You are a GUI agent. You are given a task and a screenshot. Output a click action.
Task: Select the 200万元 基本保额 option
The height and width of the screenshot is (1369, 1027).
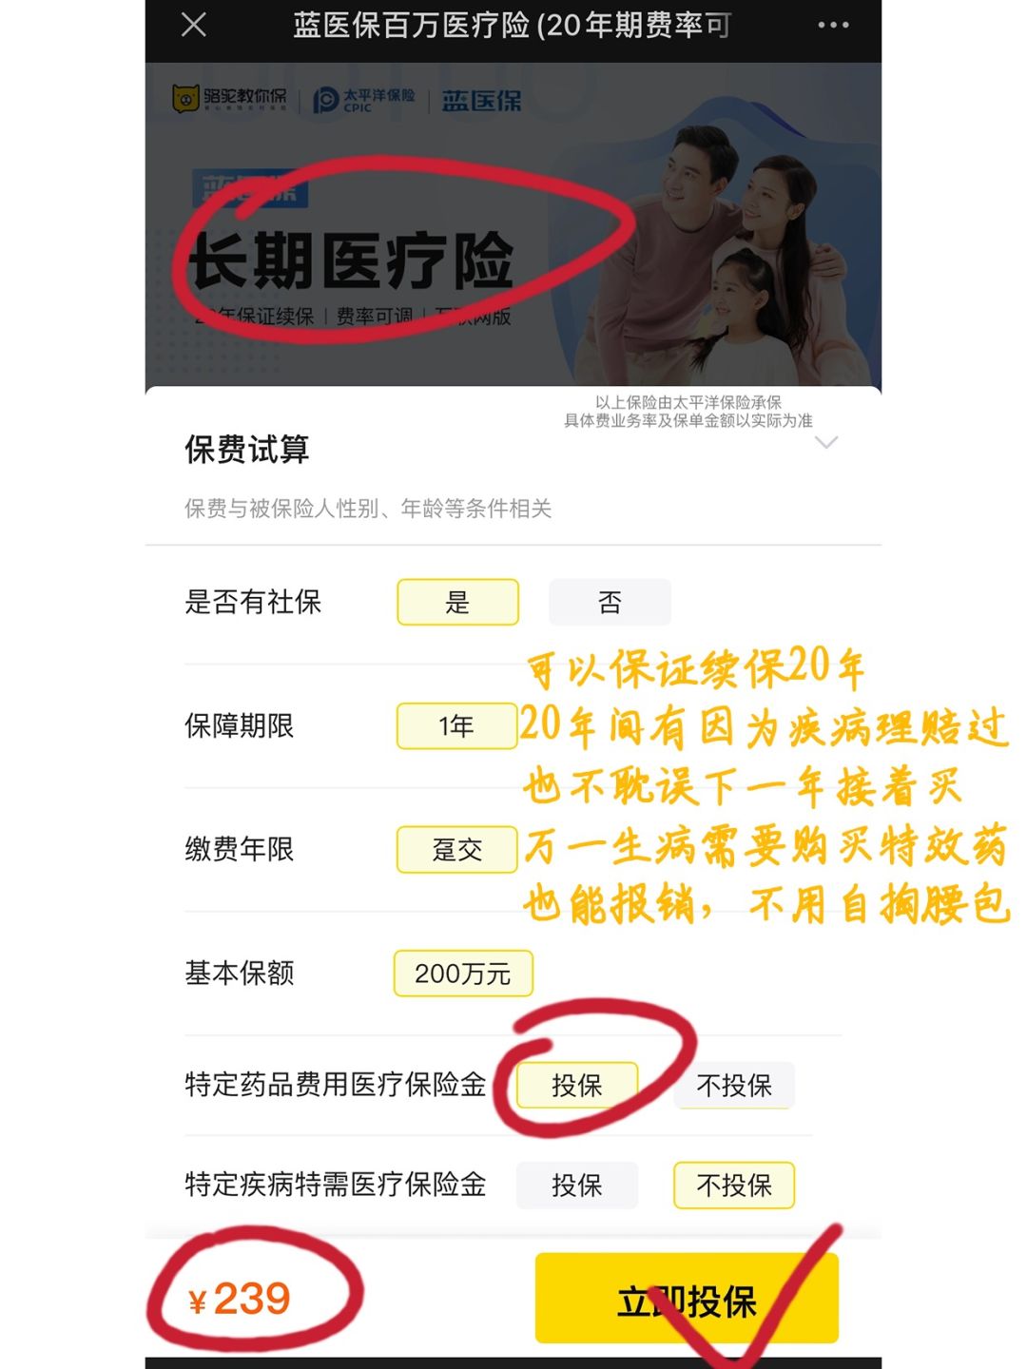pyautogui.click(x=463, y=974)
